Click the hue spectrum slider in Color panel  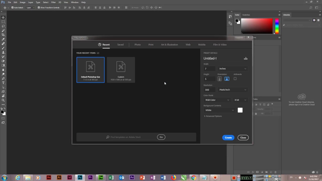(277, 26)
